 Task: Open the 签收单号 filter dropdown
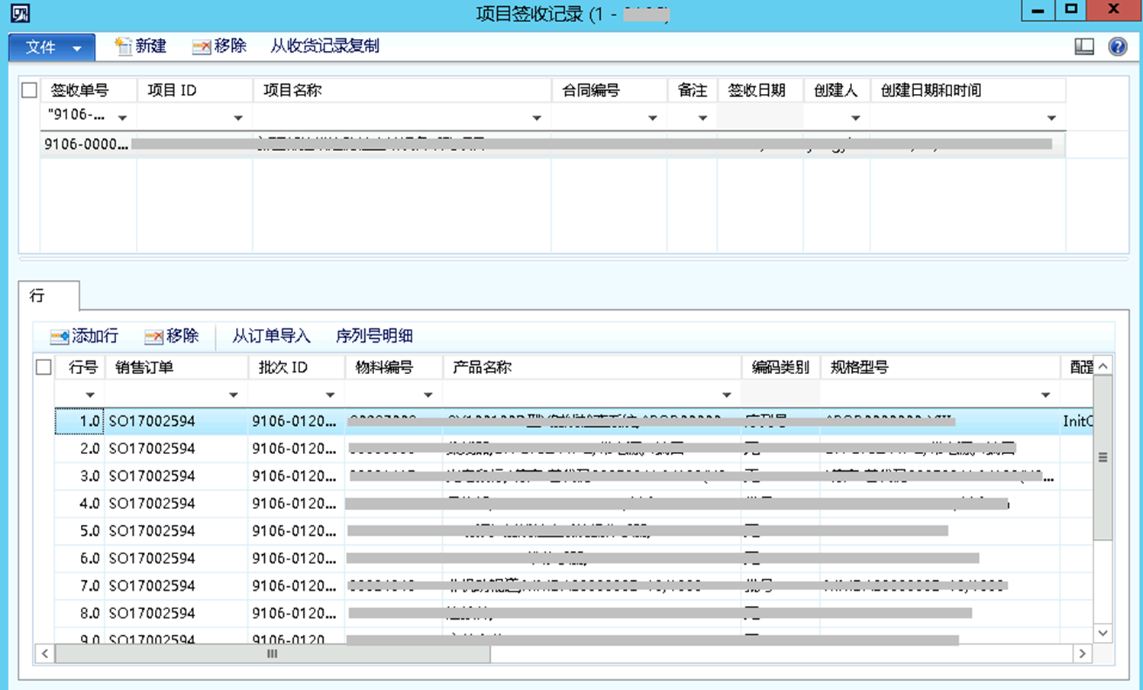[122, 118]
